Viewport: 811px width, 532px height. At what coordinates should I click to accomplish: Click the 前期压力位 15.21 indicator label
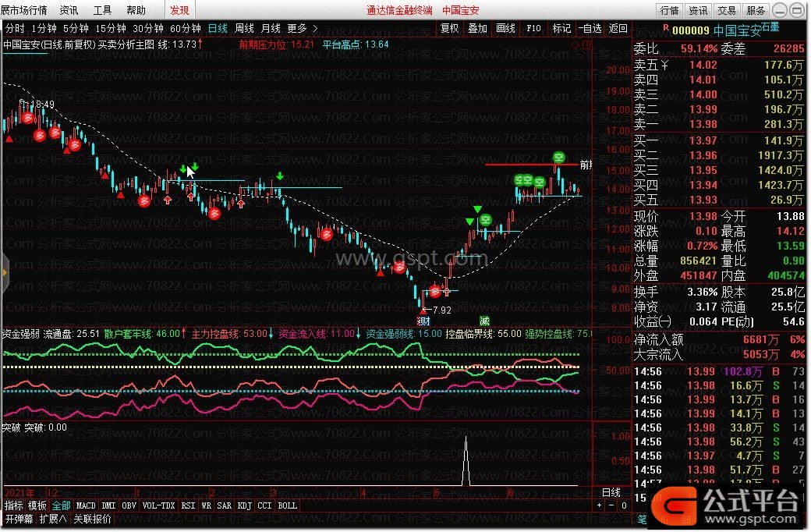tap(277, 44)
